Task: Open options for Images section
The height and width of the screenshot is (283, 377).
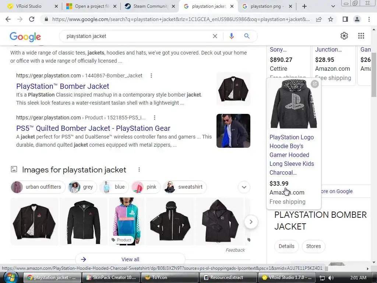Action: point(139,170)
